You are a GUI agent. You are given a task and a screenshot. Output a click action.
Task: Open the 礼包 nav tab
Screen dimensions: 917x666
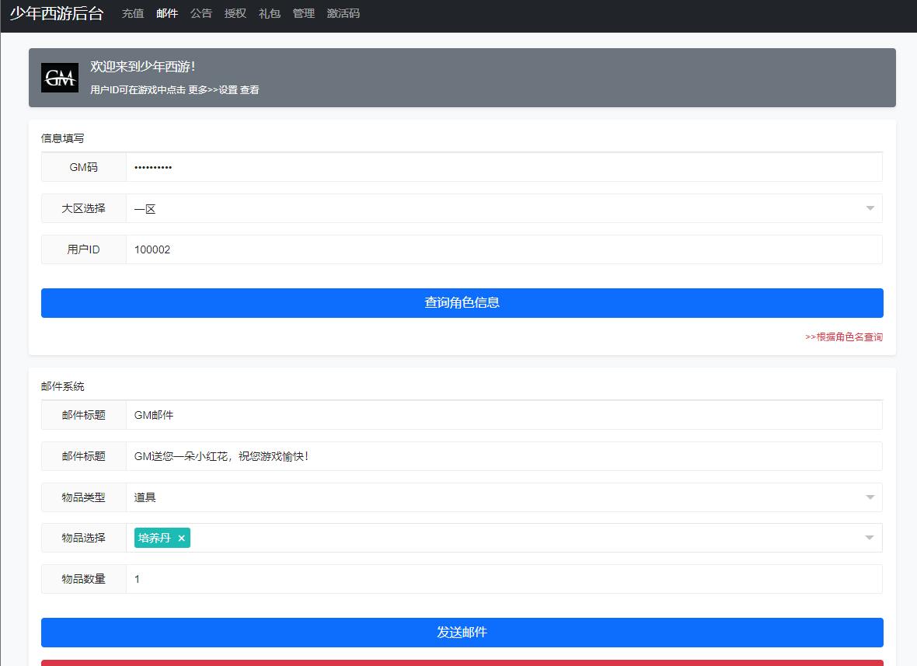pyautogui.click(x=270, y=13)
